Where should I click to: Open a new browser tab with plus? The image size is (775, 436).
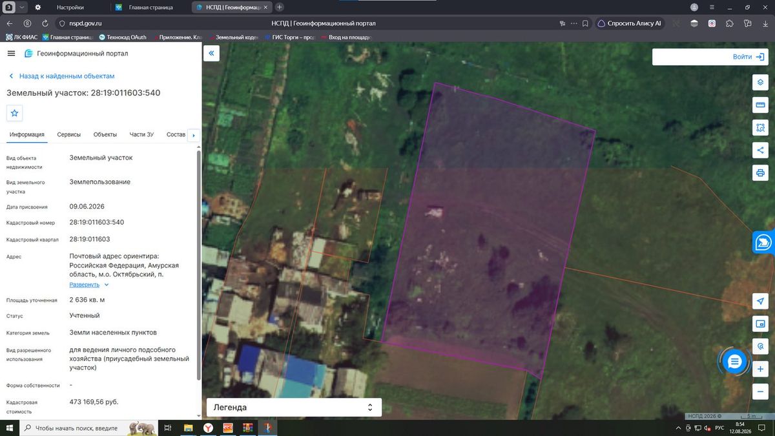tap(280, 7)
